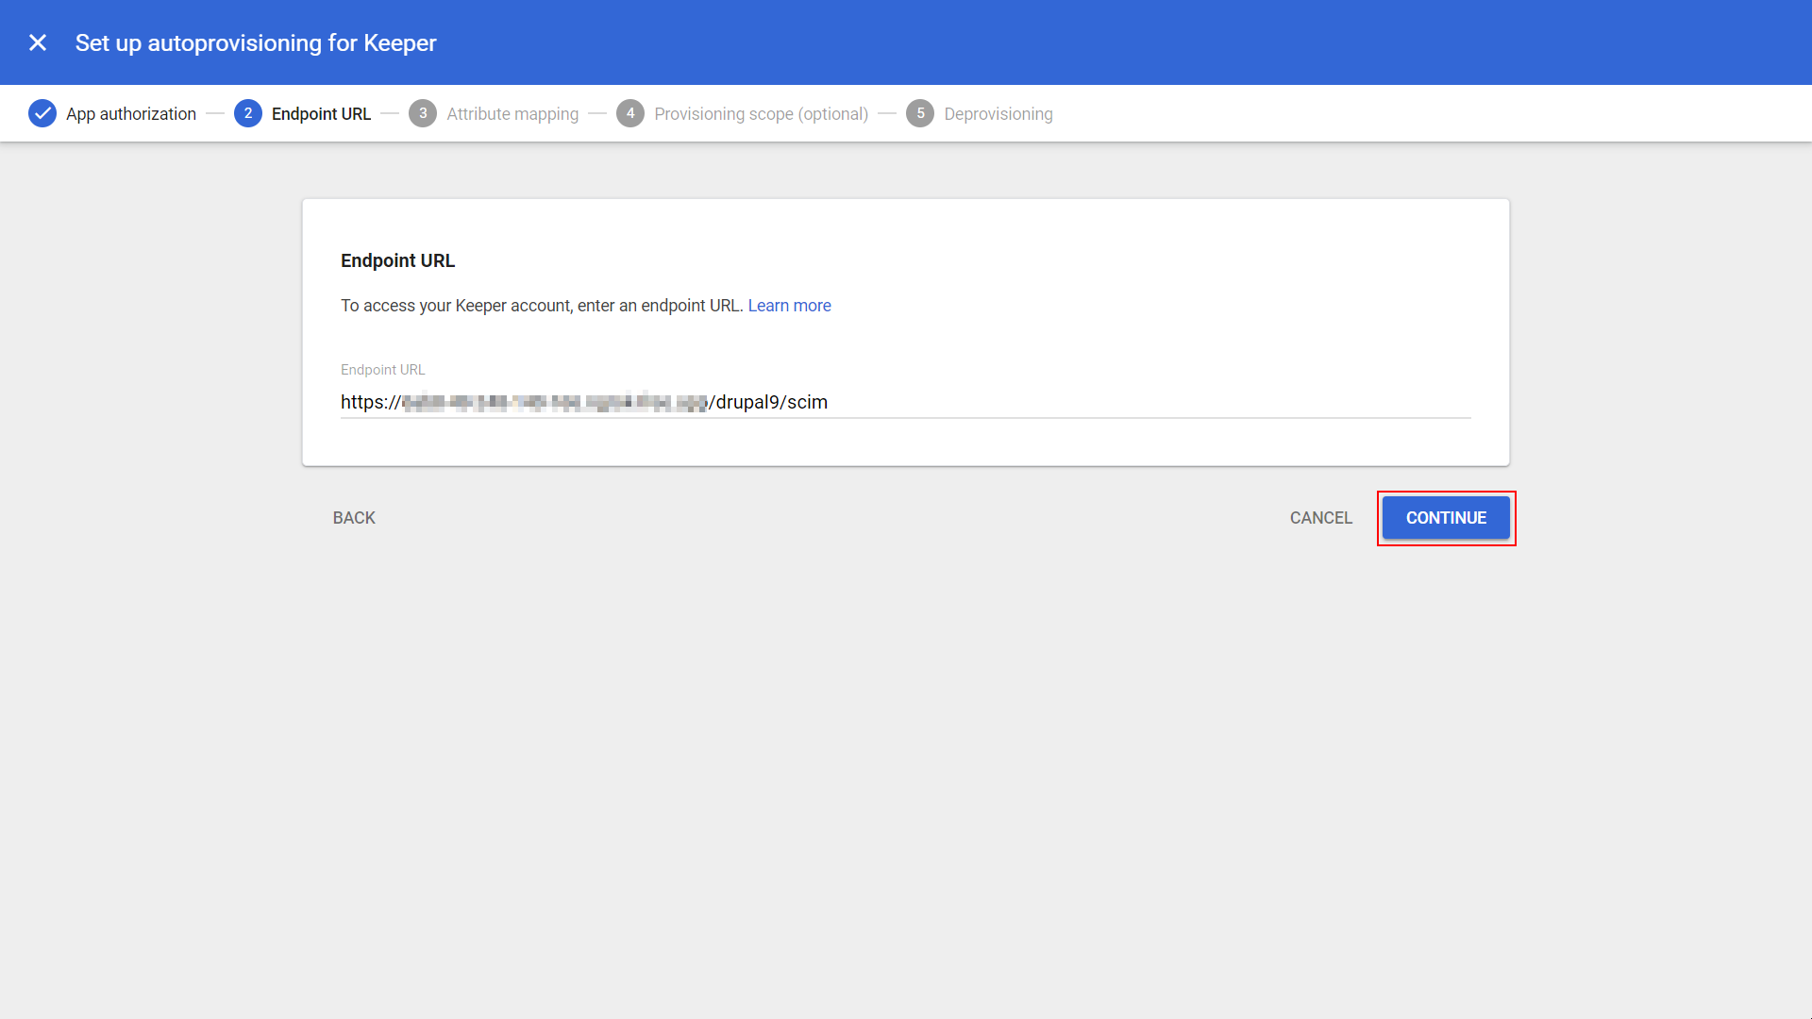Click the Provisioning scope (optional) step label

click(761, 113)
